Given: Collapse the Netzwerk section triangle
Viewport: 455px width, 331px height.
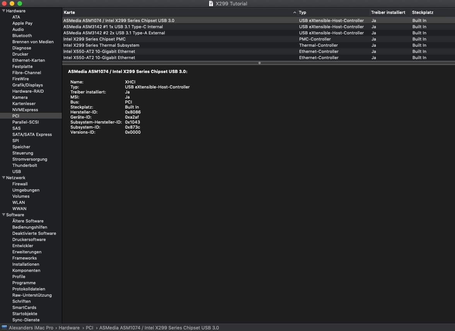Looking at the screenshot, I should 3,178.
